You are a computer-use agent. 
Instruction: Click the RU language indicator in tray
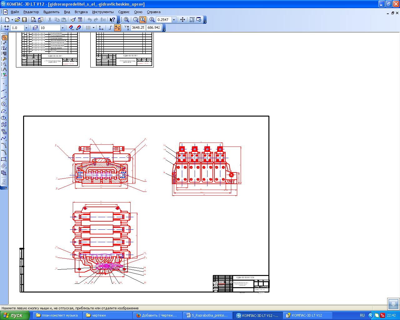tap(362, 315)
